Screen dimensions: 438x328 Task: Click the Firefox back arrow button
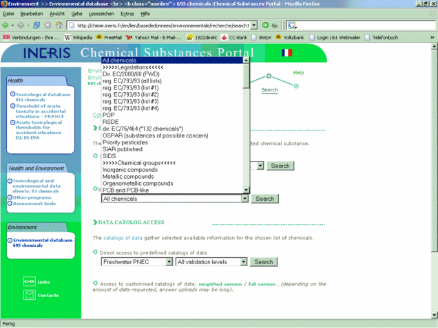coord(5,25)
